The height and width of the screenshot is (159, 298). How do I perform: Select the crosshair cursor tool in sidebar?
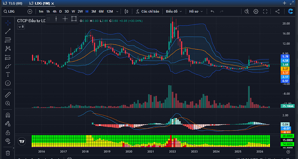8,23
